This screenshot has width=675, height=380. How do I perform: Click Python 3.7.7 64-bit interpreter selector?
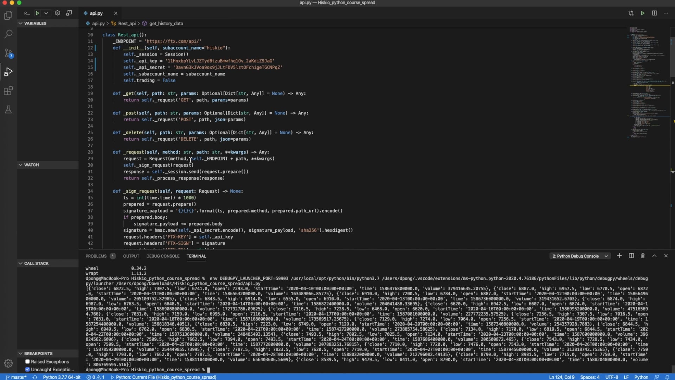coord(62,377)
